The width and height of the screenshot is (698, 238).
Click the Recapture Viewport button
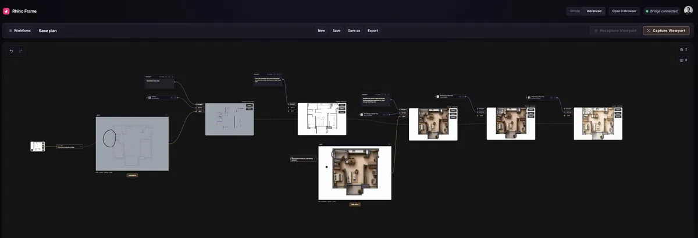[615, 30]
